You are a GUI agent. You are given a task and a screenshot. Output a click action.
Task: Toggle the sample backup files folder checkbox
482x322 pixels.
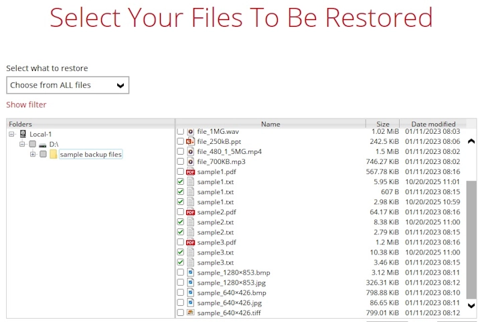43,154
